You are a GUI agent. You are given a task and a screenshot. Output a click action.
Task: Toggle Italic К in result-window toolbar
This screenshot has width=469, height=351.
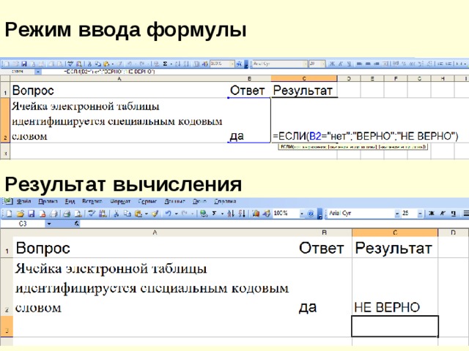[x=443, y=214]
